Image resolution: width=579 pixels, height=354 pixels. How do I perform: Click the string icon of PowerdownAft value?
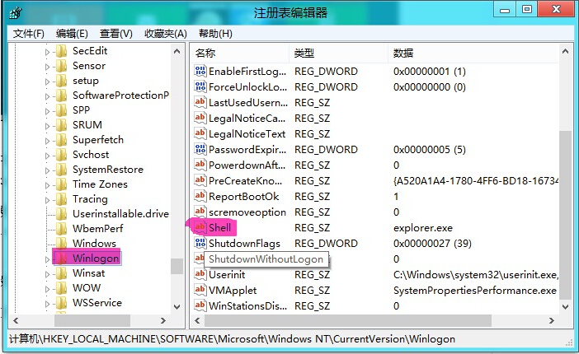(x=200, y=165)
